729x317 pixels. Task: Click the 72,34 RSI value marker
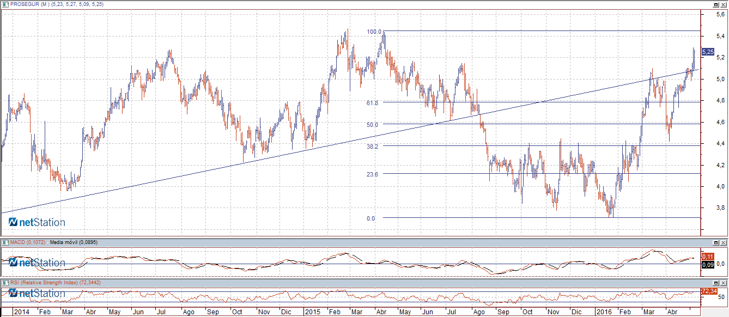pyautogui.click(x=708, y=291)
